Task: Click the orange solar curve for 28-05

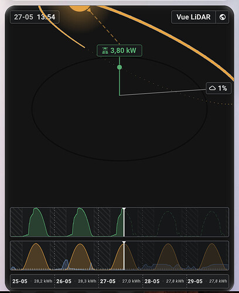Action: point(168,256)
